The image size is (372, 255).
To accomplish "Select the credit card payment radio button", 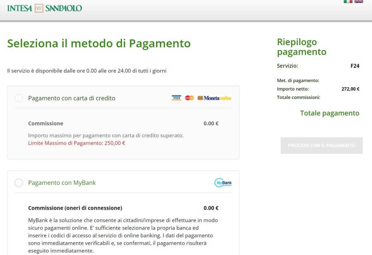I will (x=19, y=98).
